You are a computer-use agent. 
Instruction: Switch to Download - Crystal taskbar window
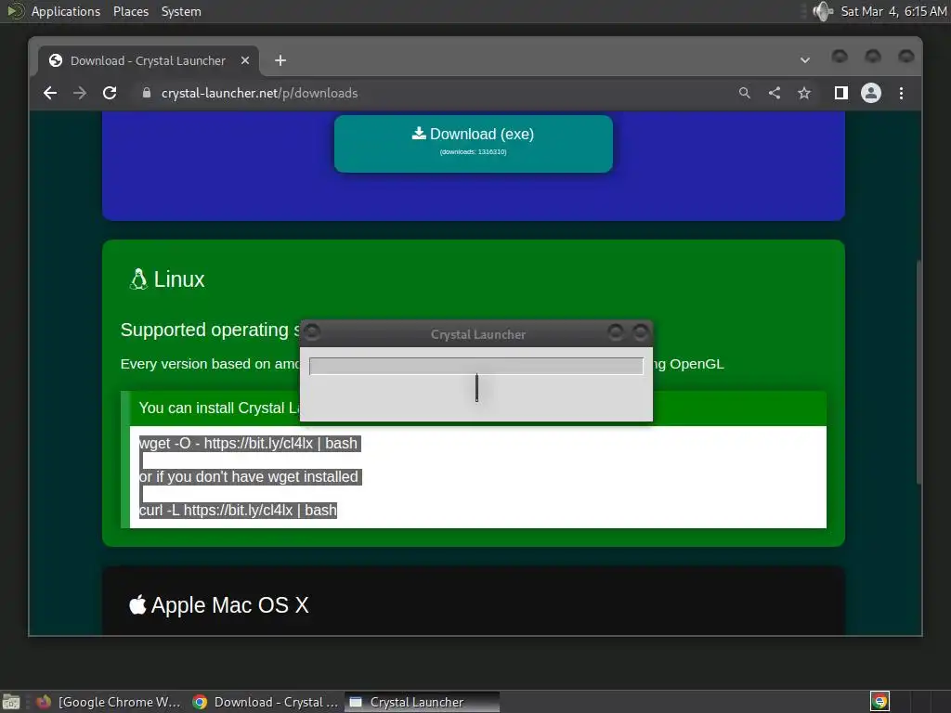tap(265, 702)
